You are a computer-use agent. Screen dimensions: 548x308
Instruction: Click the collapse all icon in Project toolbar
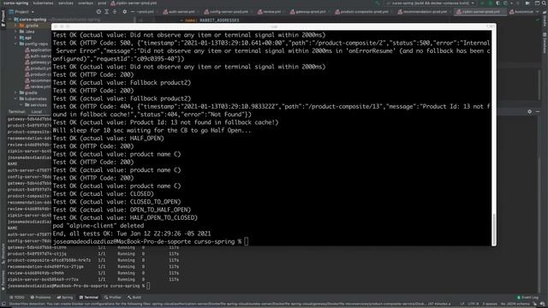click(115, 11)
